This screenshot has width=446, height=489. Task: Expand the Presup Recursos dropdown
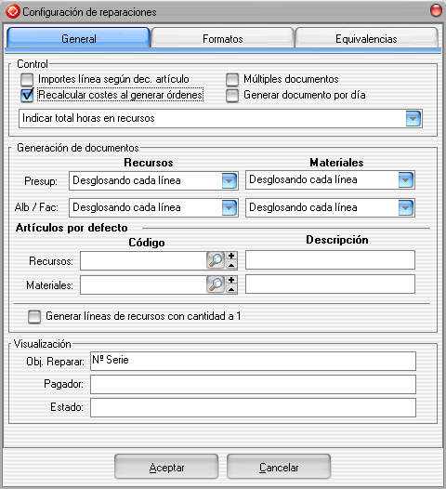click(230, 181)
